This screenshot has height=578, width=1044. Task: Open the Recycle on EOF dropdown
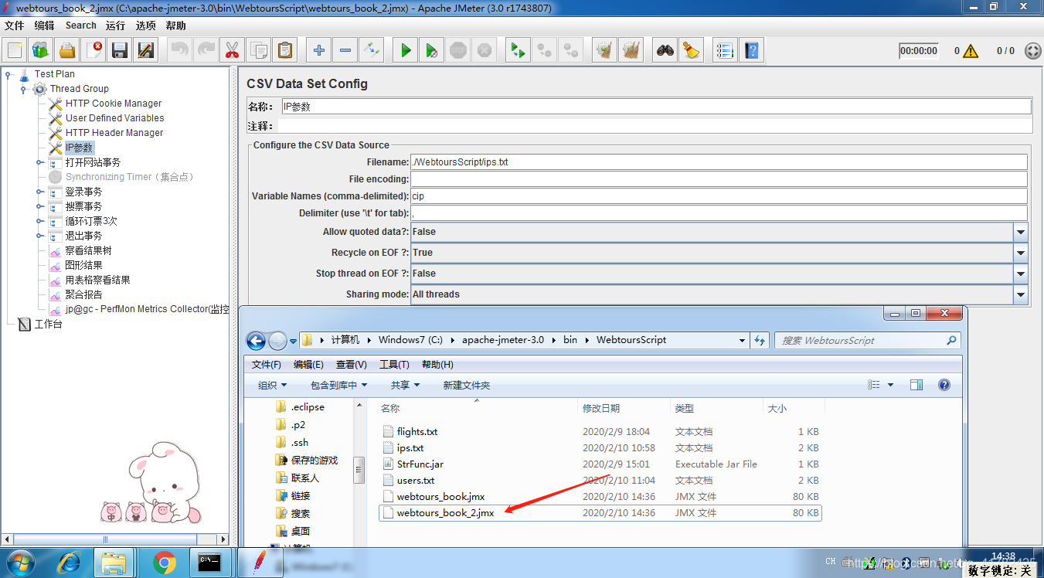(x=1021, y=253)
